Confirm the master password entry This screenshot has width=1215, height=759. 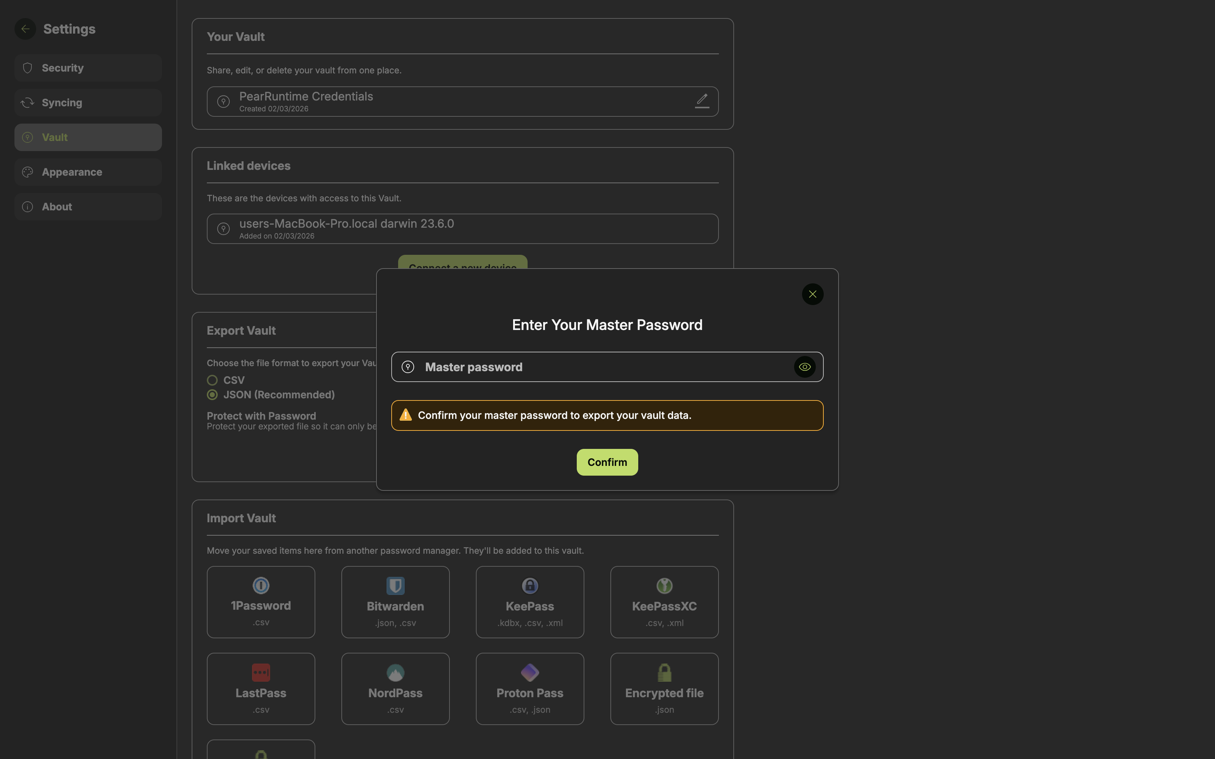click(x=606, y=462)
